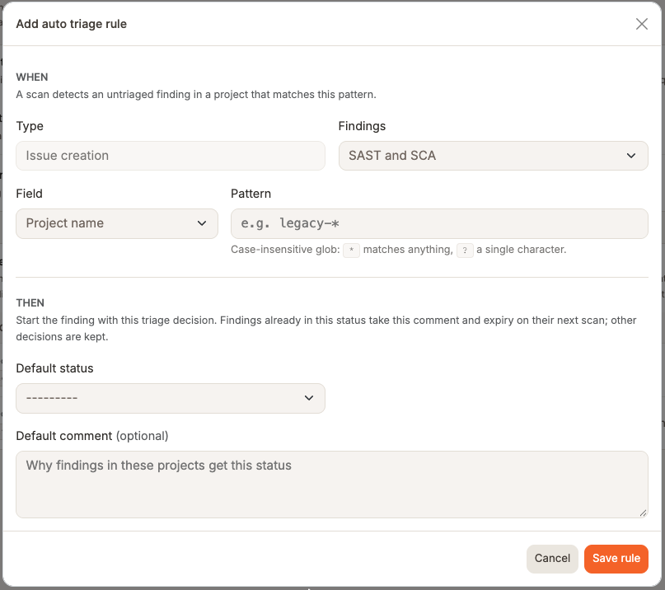Focus the Default comment text area
The width and height of the screenshot is (665, 590).
pyautogui.click(x=331, y=485)
